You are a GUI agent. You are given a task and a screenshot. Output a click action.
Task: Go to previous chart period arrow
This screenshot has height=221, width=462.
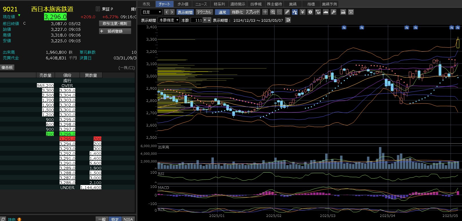pos(167,12)
